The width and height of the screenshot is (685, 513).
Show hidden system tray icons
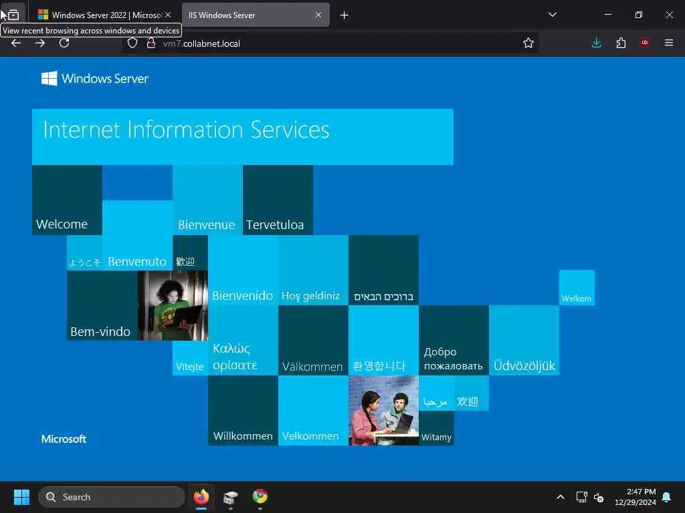561,497
